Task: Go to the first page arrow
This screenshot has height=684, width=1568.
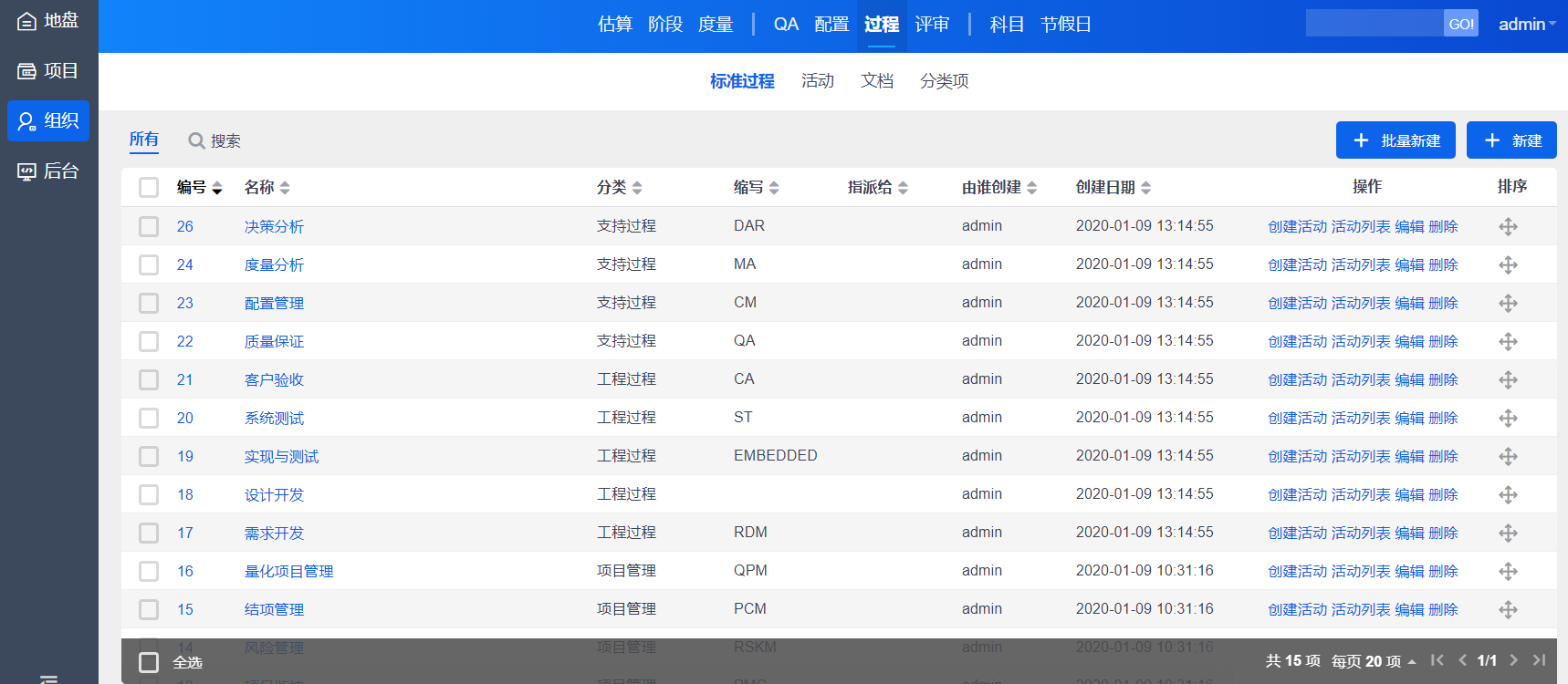Action: [x=1437, y=660]
